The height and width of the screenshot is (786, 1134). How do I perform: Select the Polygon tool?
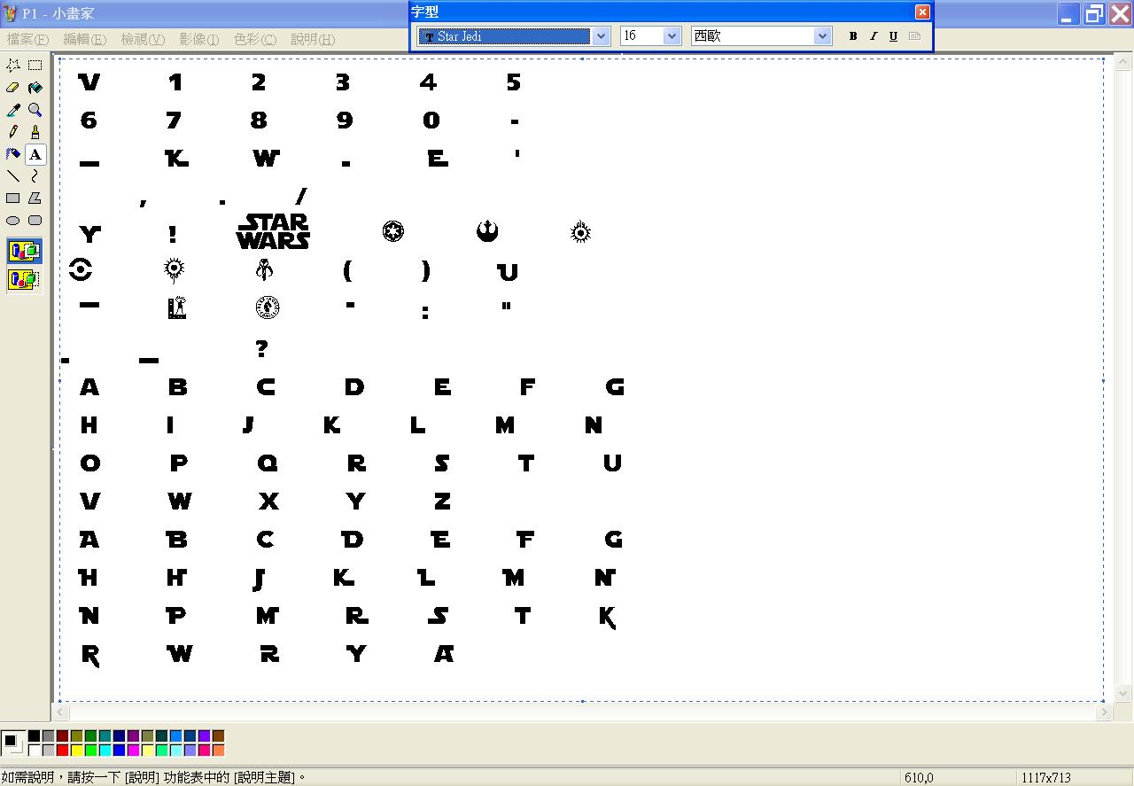tap(35, 198)
